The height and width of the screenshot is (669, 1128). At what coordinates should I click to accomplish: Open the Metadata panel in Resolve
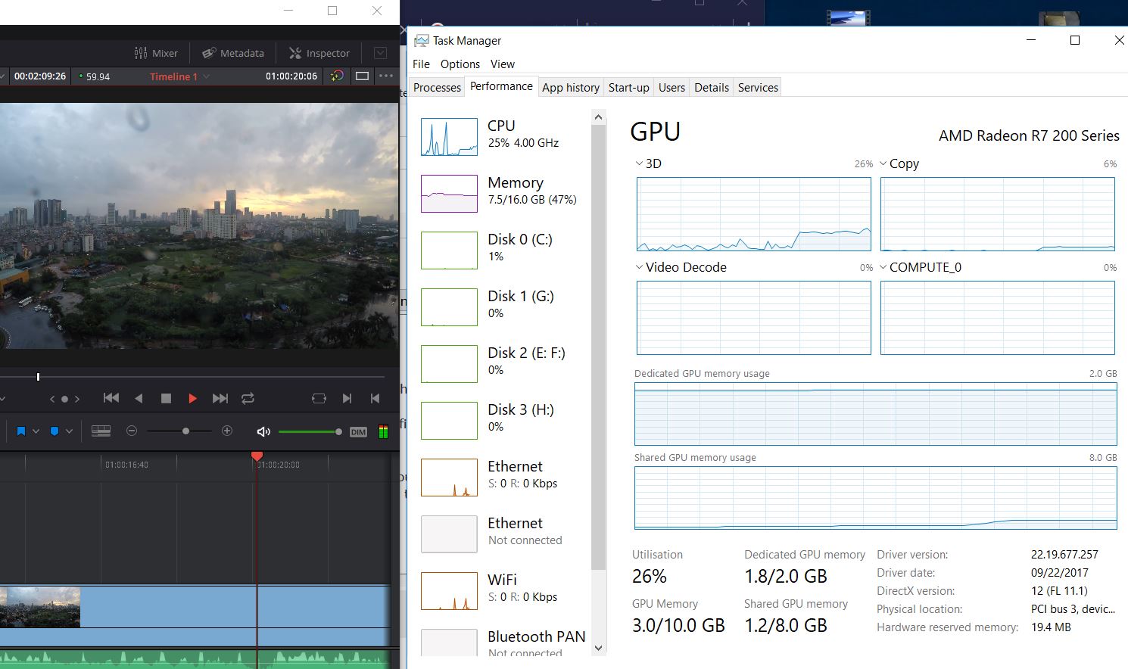[x=233, y=53]
